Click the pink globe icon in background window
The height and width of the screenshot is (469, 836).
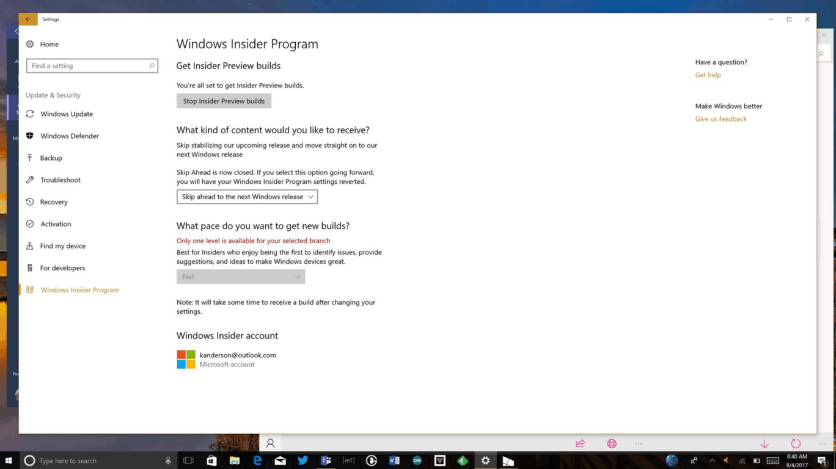pyautogui.click(x=612, y=444)
